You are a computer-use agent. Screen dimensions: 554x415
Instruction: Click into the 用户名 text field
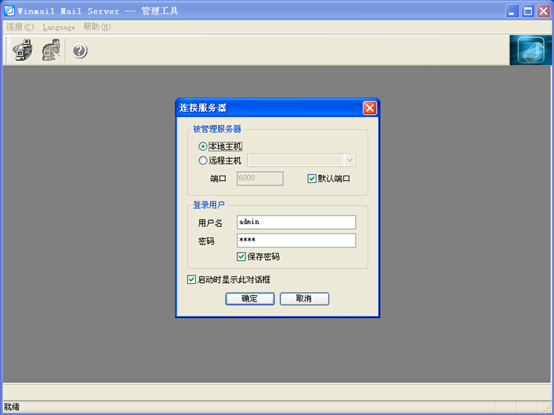296,222
